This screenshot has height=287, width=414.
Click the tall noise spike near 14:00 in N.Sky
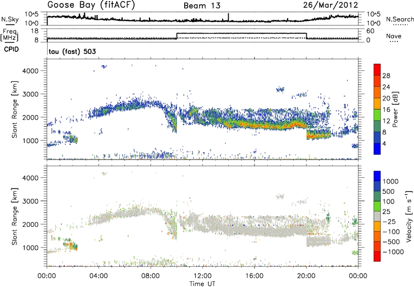coord(228,17)
